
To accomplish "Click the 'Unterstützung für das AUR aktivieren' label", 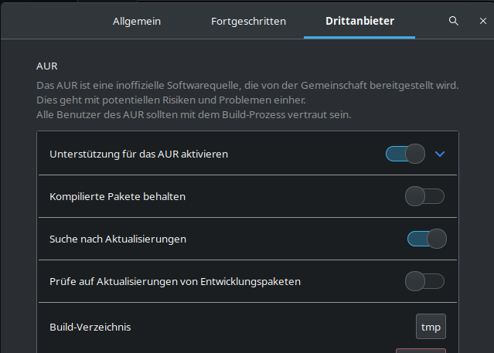I will pyautogui.click(x=138, y=154).
